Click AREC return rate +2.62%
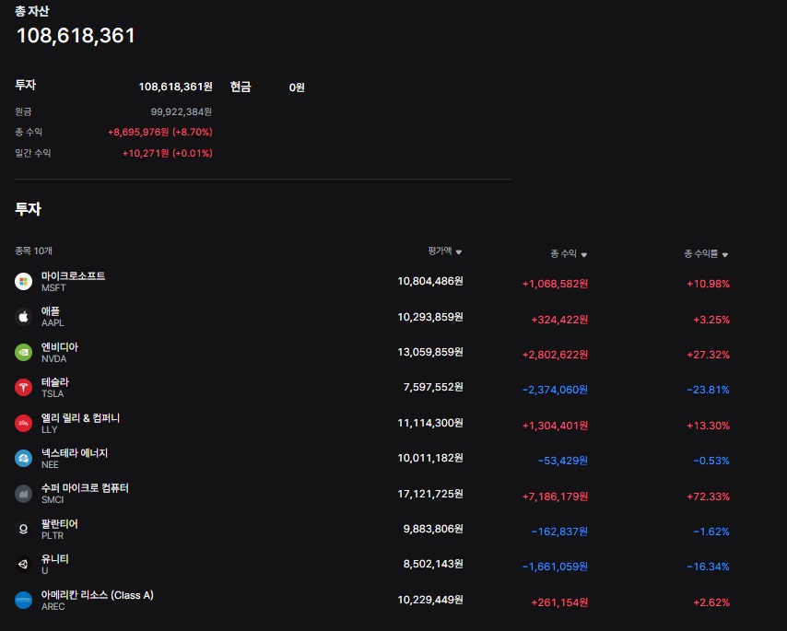This screenshot has width=787, height=631. tap(711, 603)
